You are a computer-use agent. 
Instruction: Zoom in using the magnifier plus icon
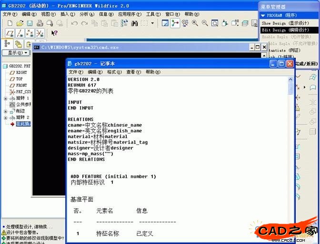click(195, 23)
